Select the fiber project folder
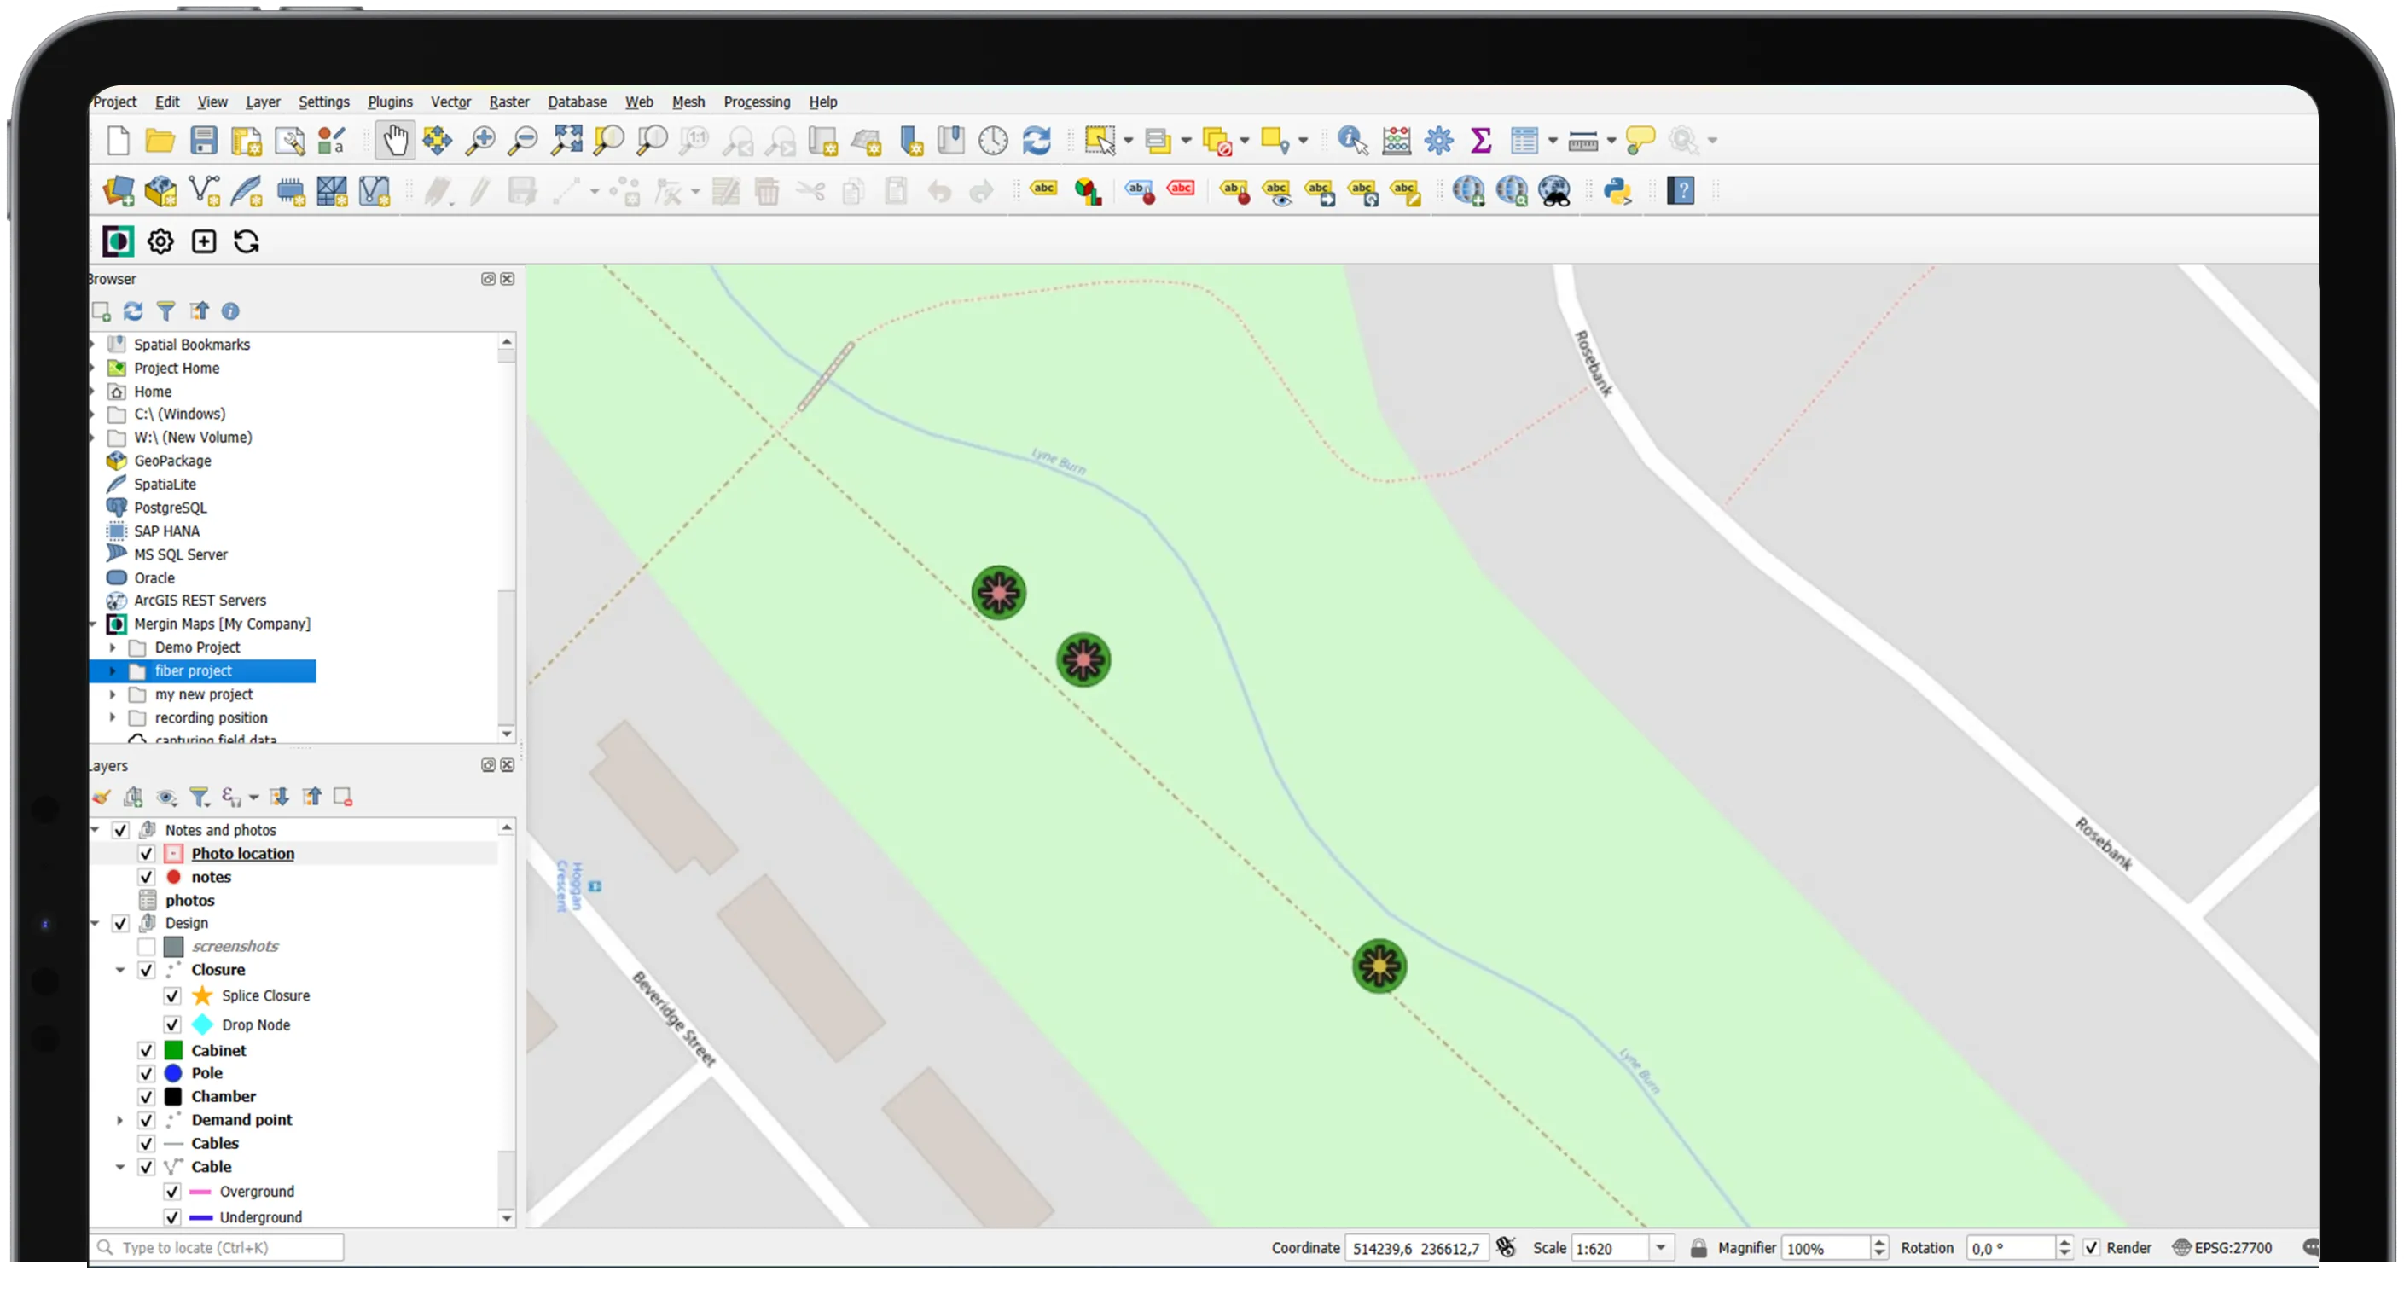 [x=191, y=670]
